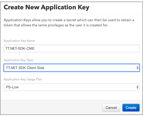Focus the Application Key Name input field
The image size is (143, 118).
pyautogui.click(x=72, y=48)
